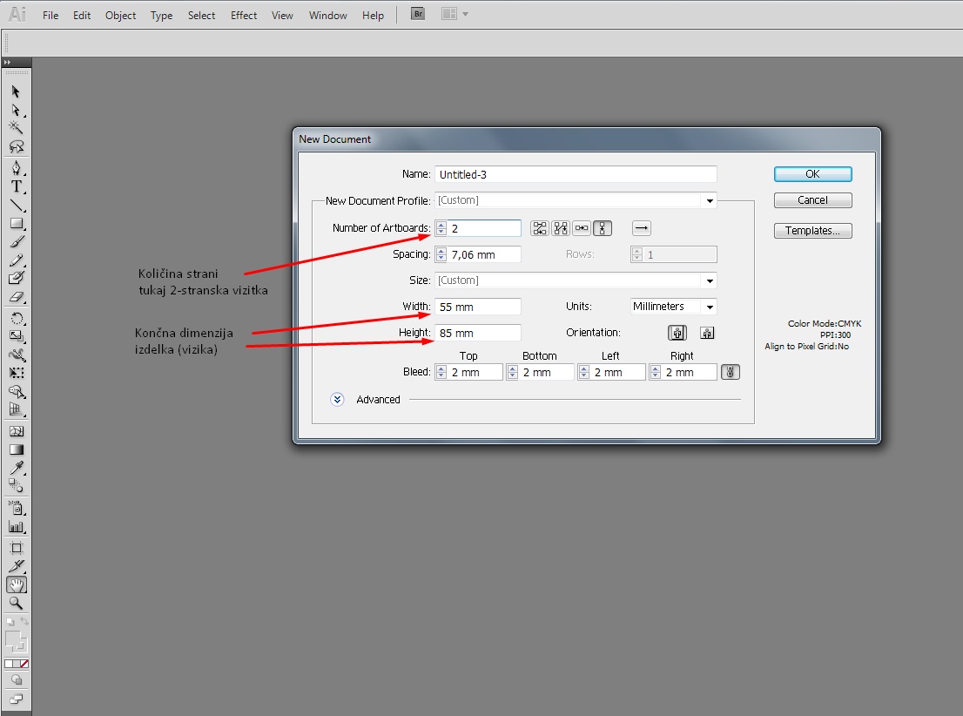Select the Pen tool

(16, 168)
